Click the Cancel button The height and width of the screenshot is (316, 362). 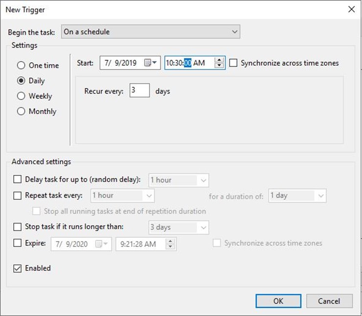(x=329, y=301)
